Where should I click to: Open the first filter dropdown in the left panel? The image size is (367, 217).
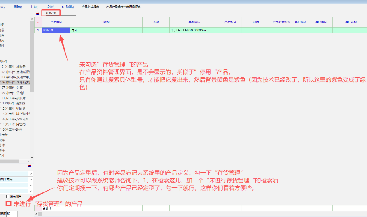(x=30, y=174)
